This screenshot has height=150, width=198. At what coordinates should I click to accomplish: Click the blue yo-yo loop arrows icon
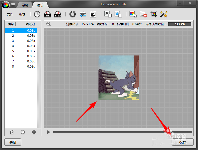coord(83,14)
